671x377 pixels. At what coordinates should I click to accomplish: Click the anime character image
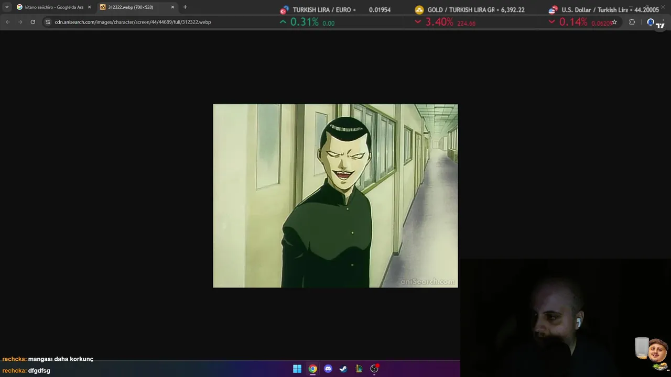tap(335, 196)
